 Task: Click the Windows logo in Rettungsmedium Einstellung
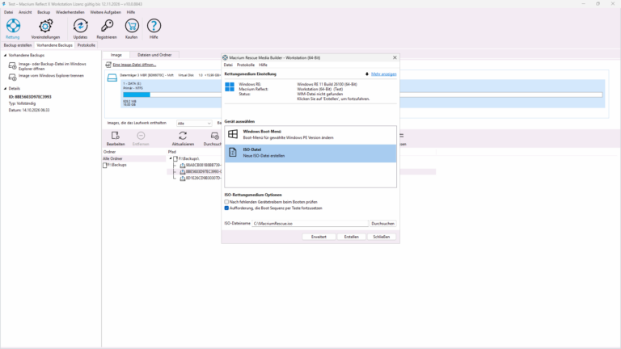tap(230, 86)
